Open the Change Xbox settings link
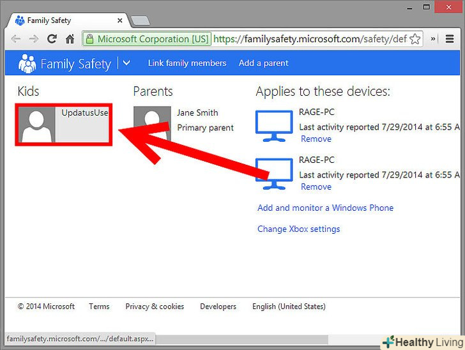Image resolution: width=465 pixels, height=350 pixels. point(298,229)
